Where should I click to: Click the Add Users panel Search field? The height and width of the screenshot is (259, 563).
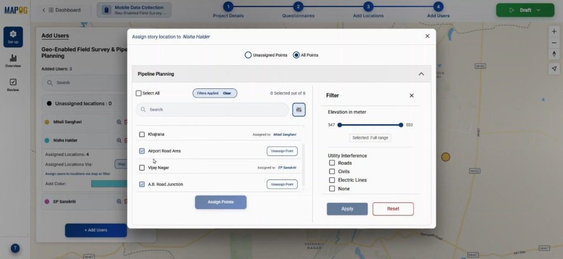[85, 83]
